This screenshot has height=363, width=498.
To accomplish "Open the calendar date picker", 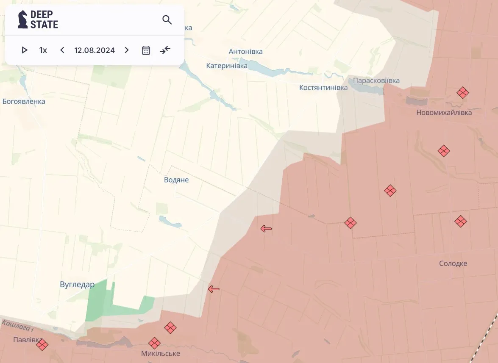I will (146, 50).
